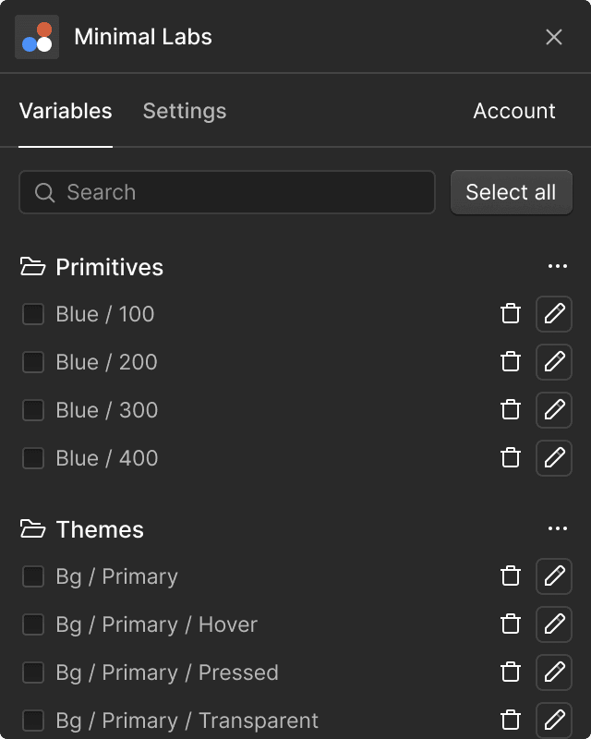The height and width of the screenshot is (739, 591).
Task: Open pencil editor for Blue / 400
Action: (554, 458)
